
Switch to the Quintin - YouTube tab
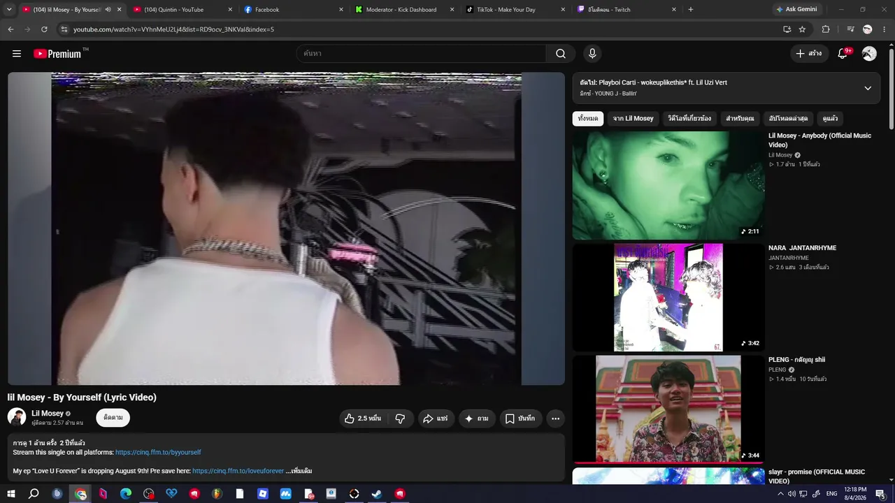click(x=181, y=10)
